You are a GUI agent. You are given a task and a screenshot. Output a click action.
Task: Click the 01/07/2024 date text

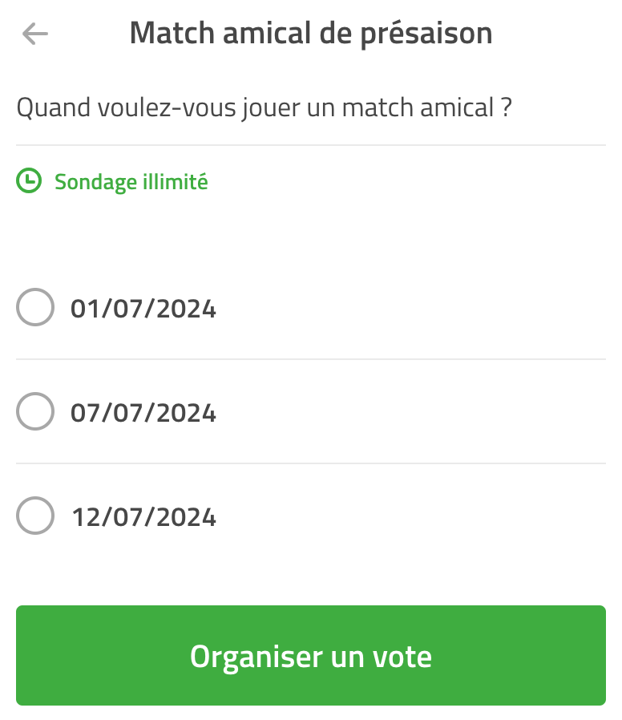(143, 309)
